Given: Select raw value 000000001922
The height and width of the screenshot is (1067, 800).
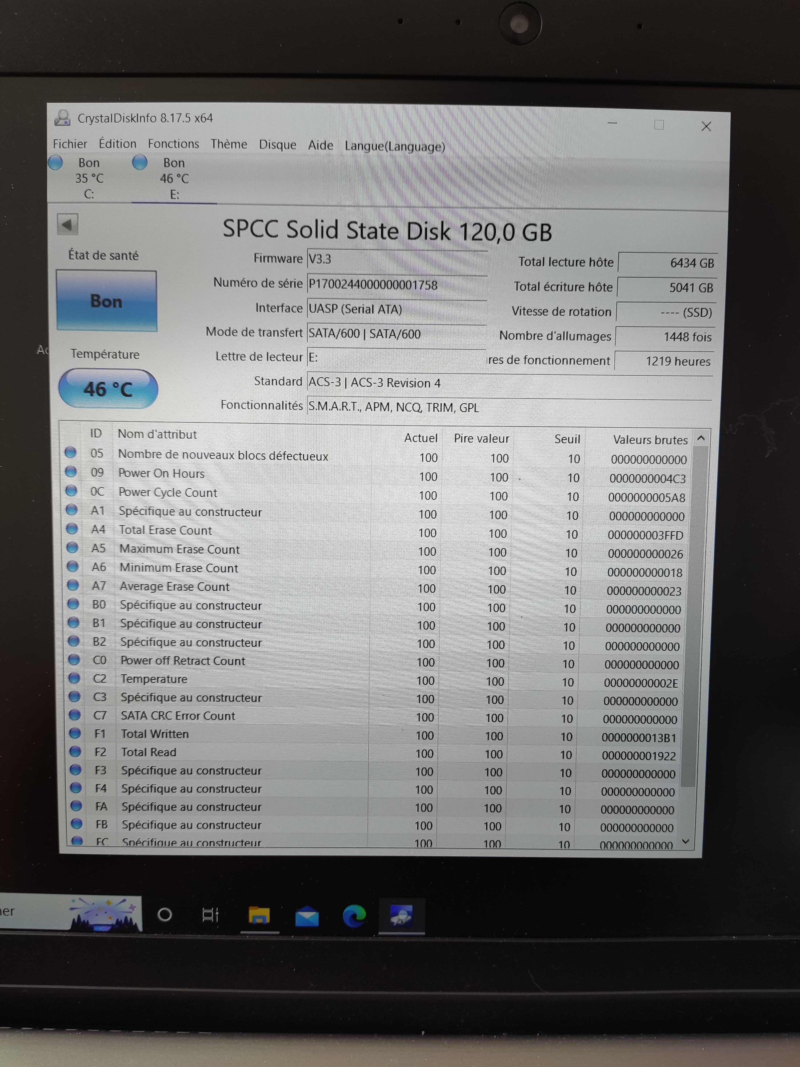Looking at the screenshot, I should pos(638,756).
